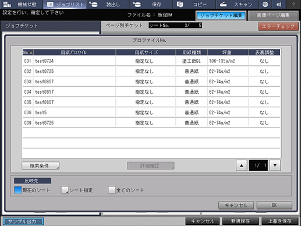
Task: Sort by the No column header
Action: tap(28, 52)
